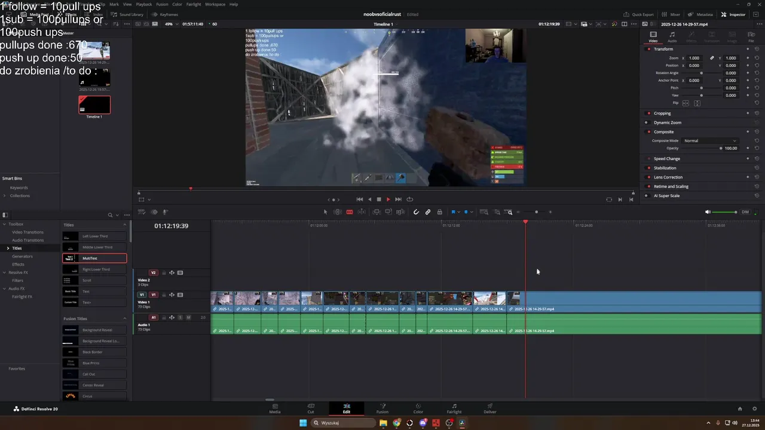The height and width of the screenshot is (430, 765).
Task: Link Zoom X and Y chain icon
Action: (x=712, y=58)
